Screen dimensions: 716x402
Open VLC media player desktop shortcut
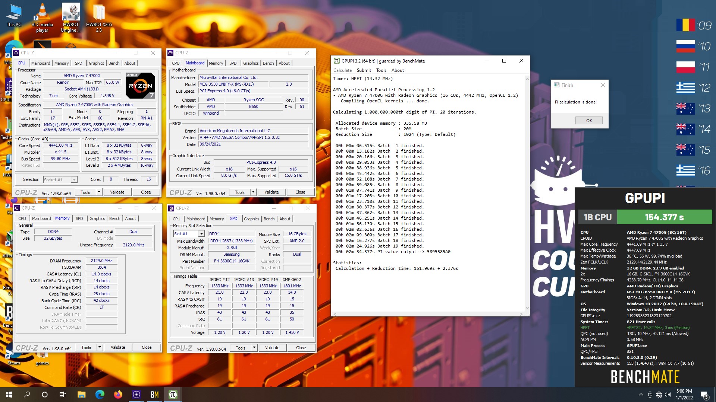point(42,18)
